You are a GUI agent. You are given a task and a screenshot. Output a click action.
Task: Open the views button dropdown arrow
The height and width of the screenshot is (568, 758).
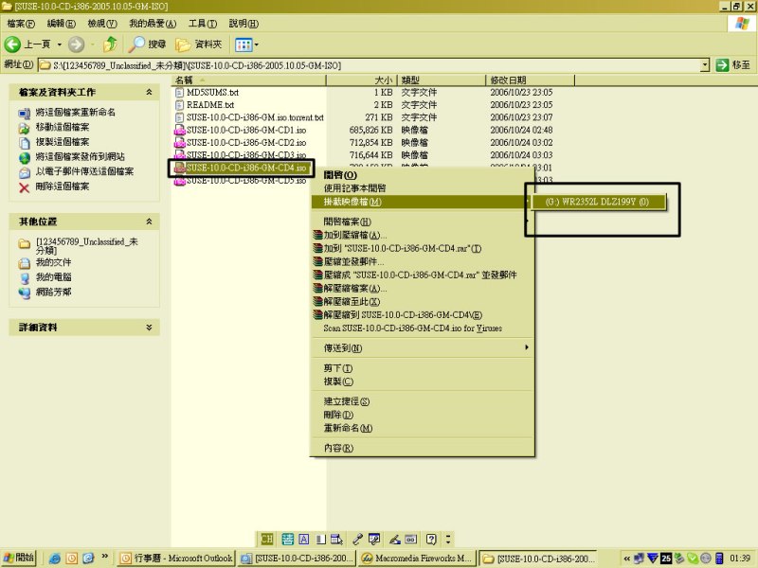[256, 44]
